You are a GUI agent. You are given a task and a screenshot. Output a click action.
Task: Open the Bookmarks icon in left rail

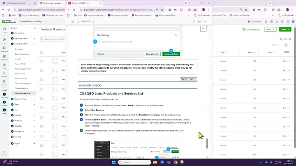coord(4,48)
